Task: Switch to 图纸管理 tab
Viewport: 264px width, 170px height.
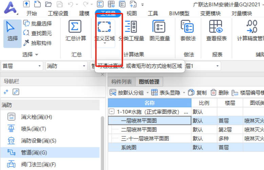Action: click(x=149, y=82)
